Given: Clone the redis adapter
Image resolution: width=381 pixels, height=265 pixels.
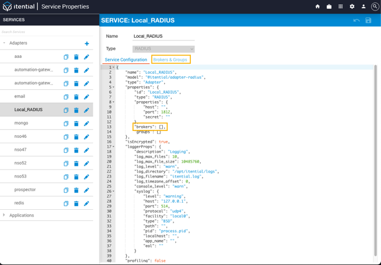Looking at the screenshot, I should pyautogui.click(x=66, y=204).
